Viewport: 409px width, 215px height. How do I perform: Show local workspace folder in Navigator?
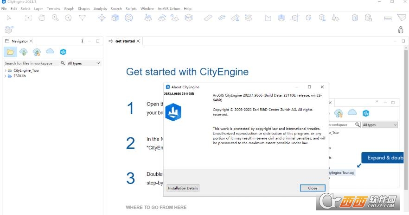point(10,52)
